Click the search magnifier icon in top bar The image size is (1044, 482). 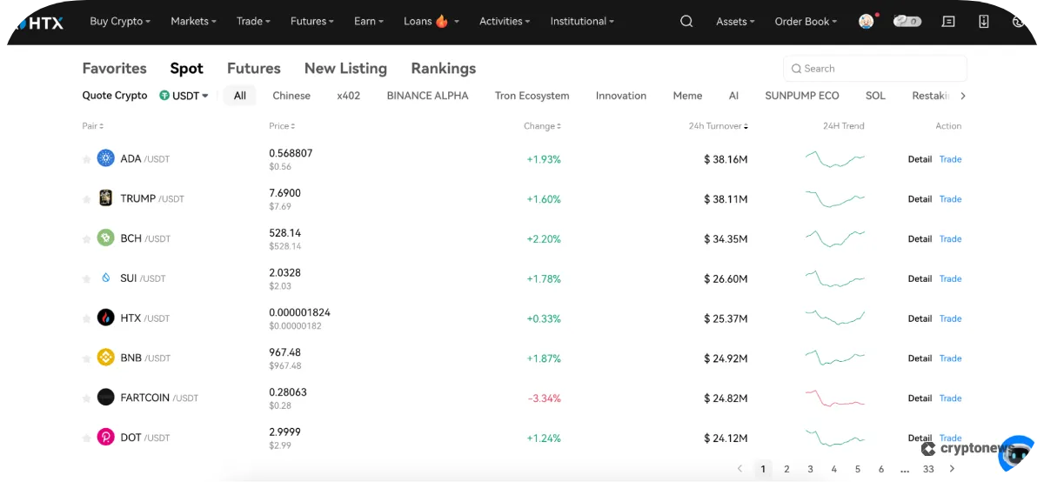[686, 22]
